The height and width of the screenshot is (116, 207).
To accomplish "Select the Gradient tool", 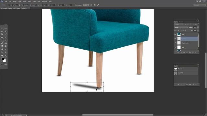I will coord(6,43).
